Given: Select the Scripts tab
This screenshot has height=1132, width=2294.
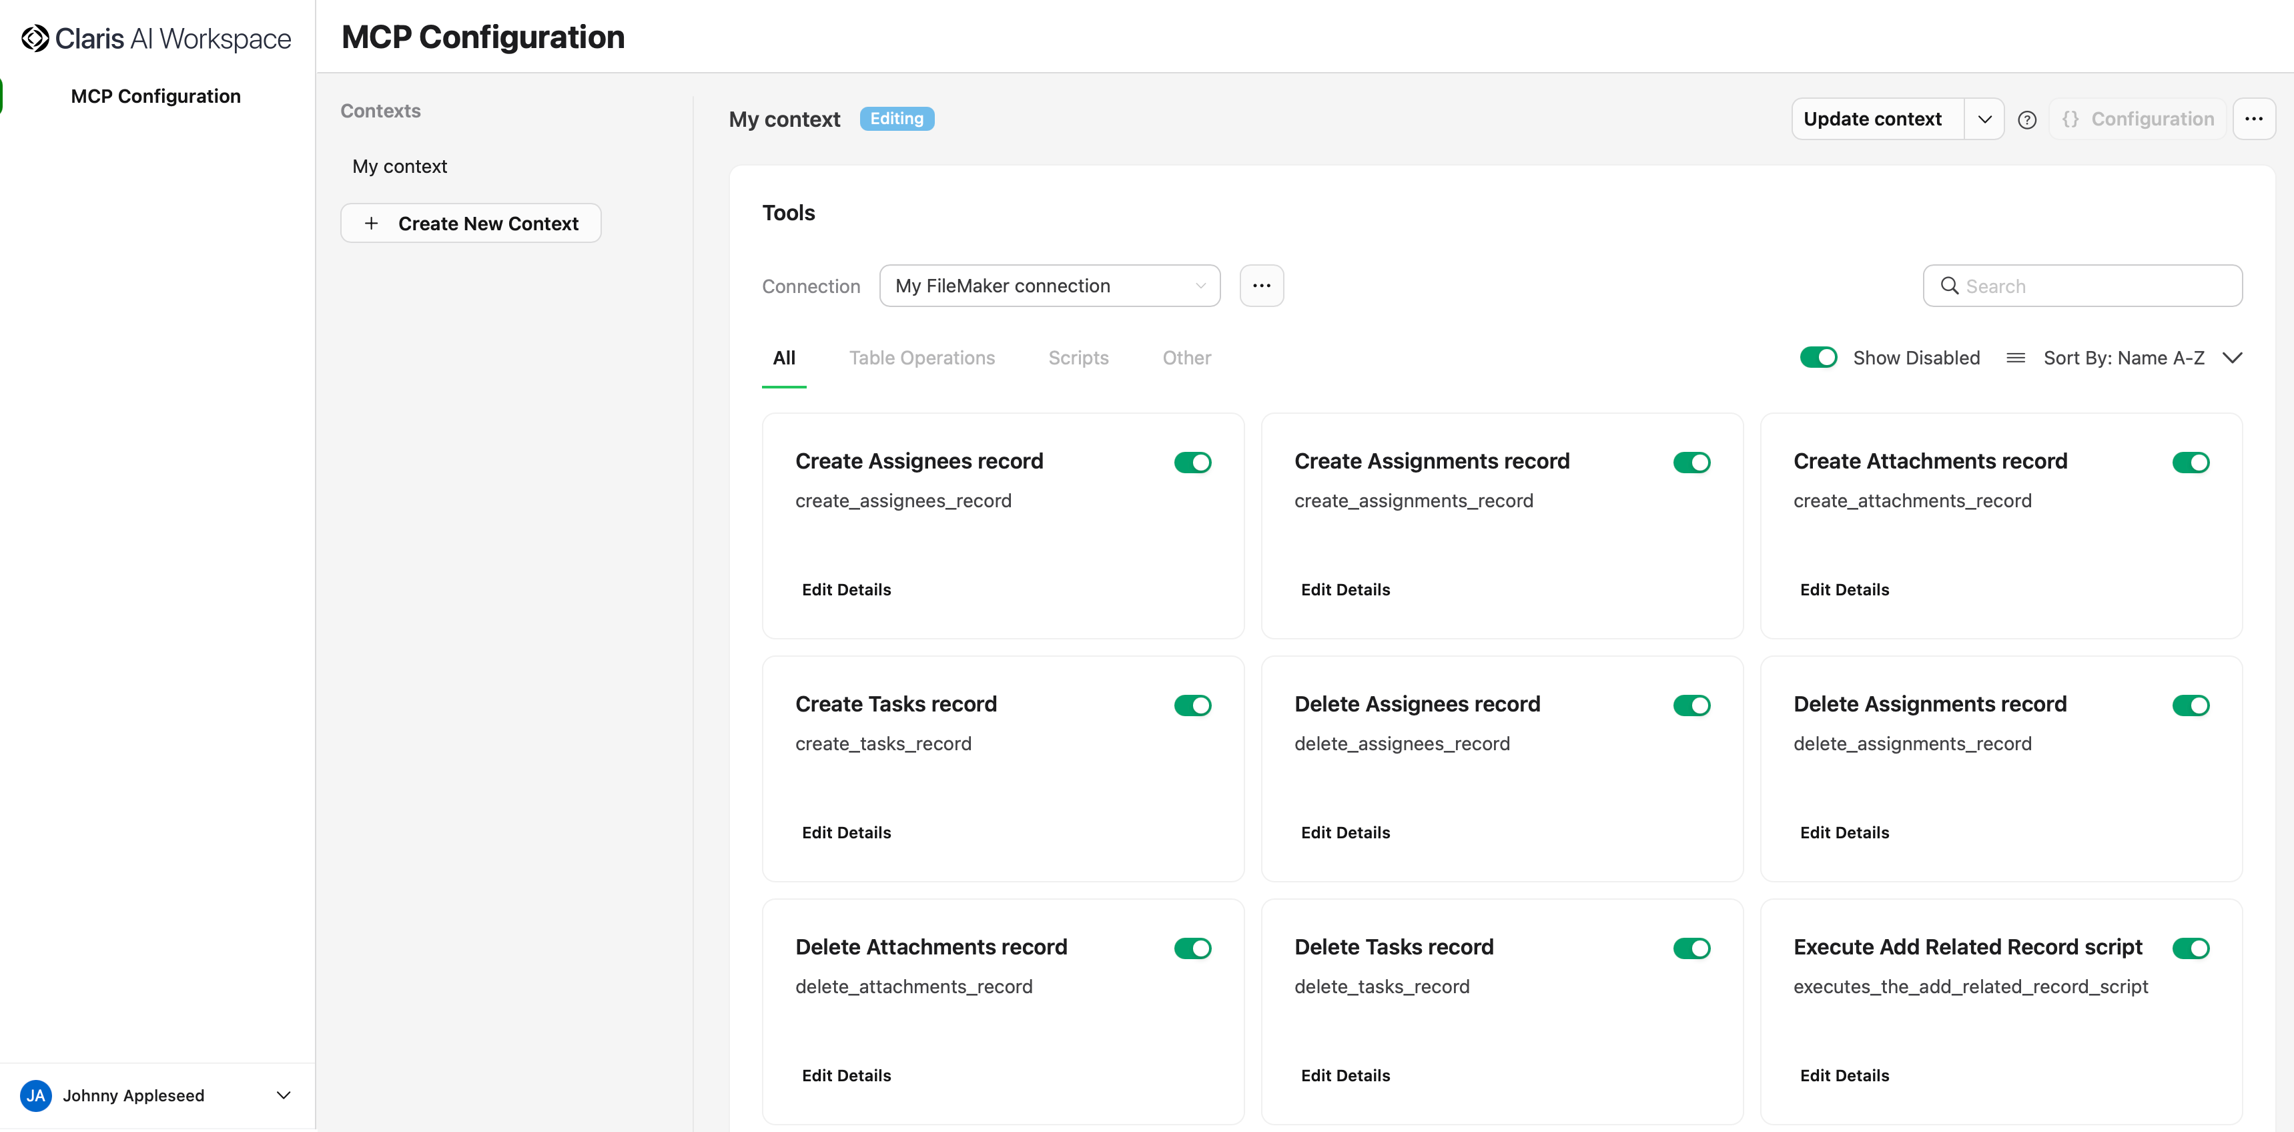Looking at the screenshot, I should click(x=1078, y=357).
